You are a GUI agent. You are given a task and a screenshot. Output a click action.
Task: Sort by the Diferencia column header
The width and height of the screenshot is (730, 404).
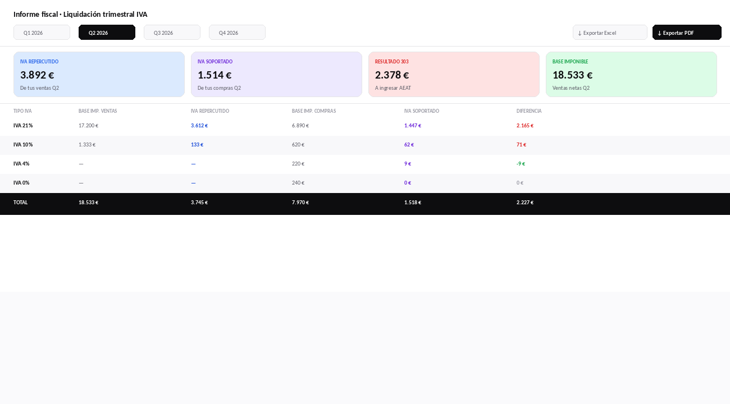(x=529, y=111)
